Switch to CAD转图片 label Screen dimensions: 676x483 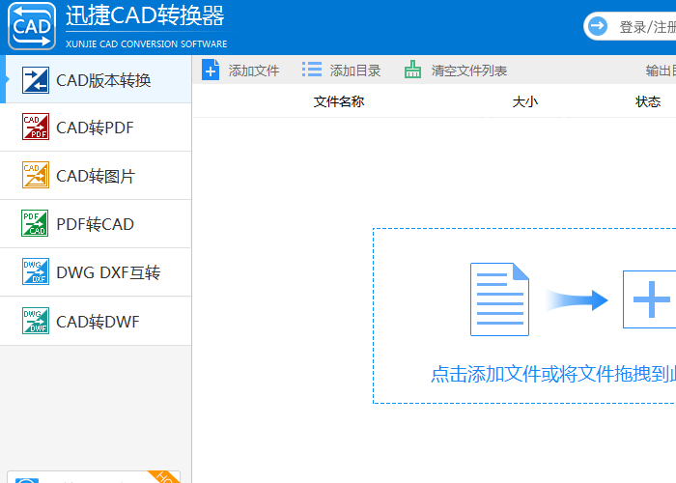96,176
